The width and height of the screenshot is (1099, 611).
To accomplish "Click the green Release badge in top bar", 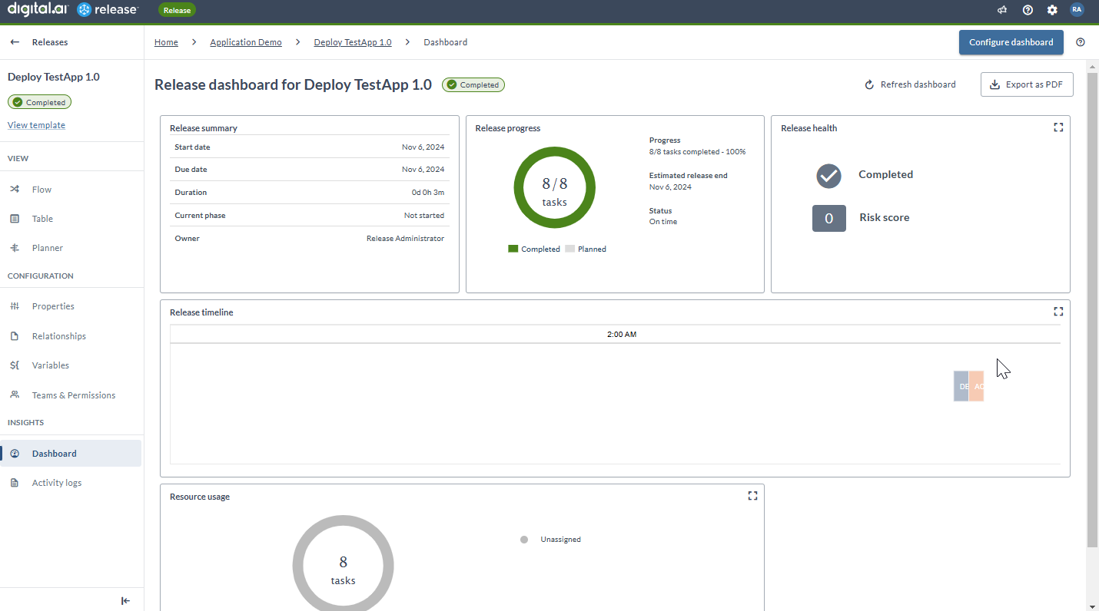I will tap(177, 10).
